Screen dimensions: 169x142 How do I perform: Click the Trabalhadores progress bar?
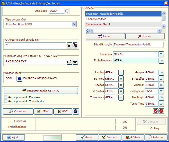point(76,128)
